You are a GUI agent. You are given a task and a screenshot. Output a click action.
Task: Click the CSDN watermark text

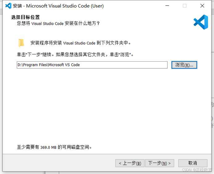tap(196, 170)
